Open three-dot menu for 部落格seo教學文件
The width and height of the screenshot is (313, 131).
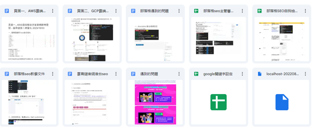tap(53, 74)
